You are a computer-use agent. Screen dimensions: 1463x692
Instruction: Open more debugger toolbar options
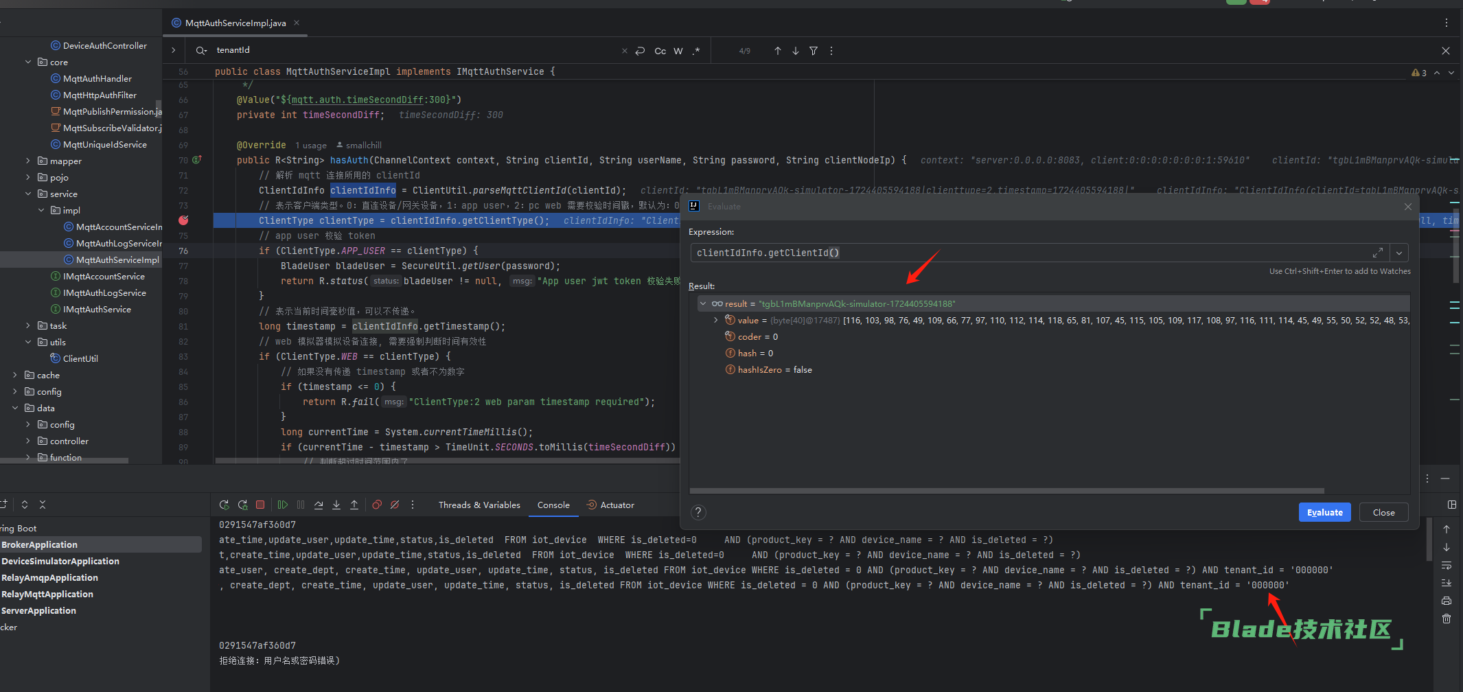[413, 505]
